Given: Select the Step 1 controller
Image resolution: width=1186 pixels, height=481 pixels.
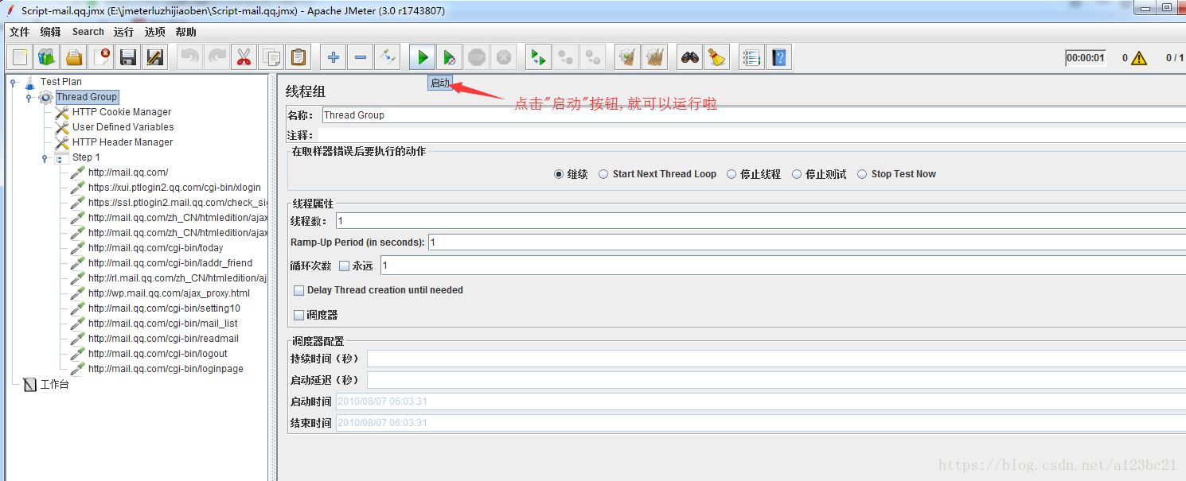Looking at the screenshot, I should pyautogui.click(x=86, y=157).
